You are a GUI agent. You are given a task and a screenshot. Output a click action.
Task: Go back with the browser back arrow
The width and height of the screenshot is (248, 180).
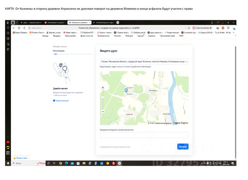14,28
